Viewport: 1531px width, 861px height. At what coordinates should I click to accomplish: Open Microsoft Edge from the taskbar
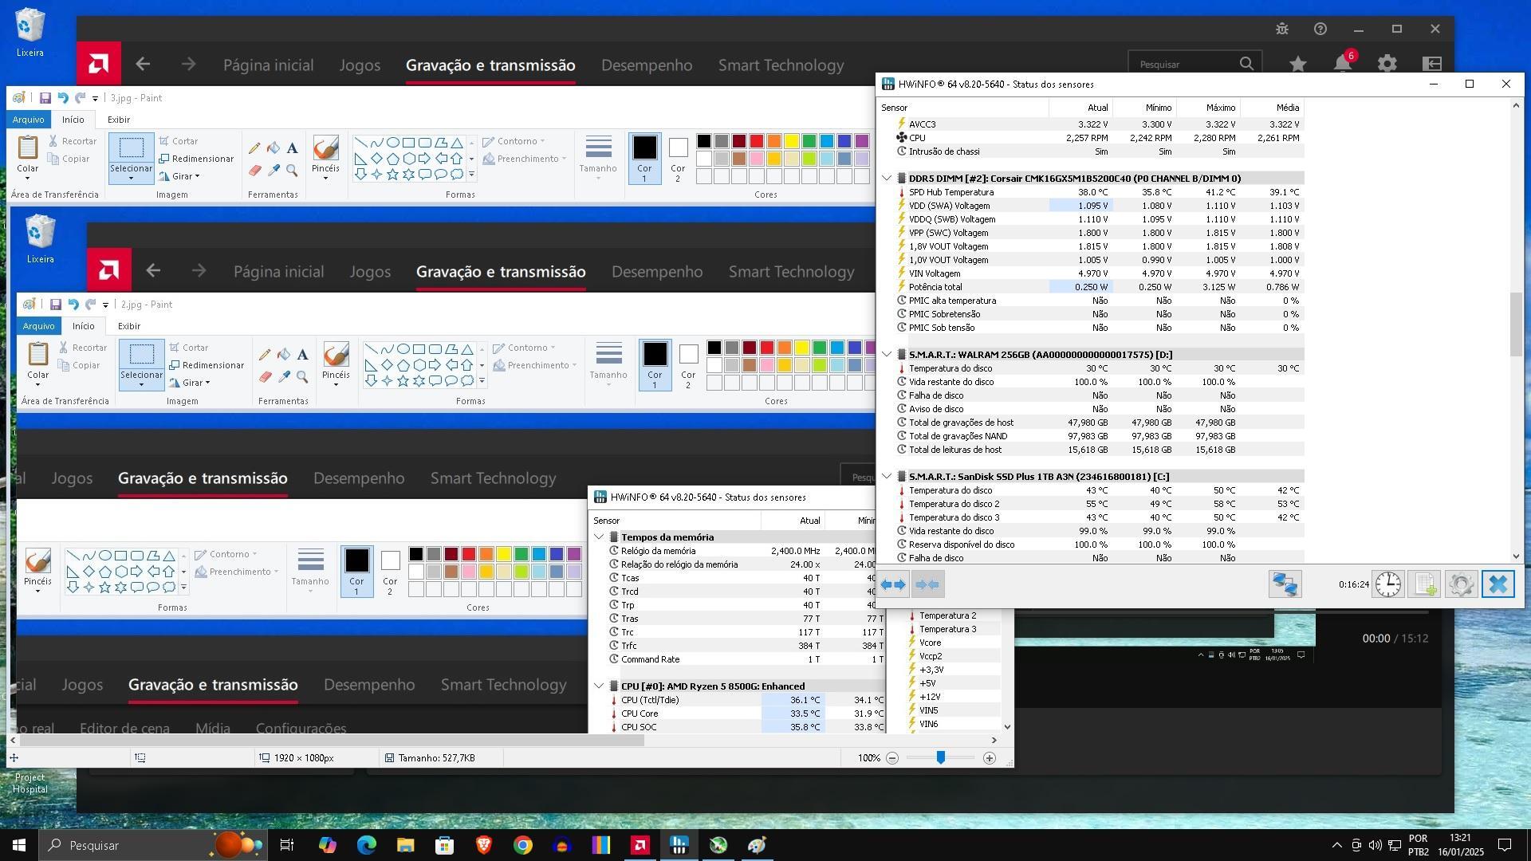(x=366, y=845)
